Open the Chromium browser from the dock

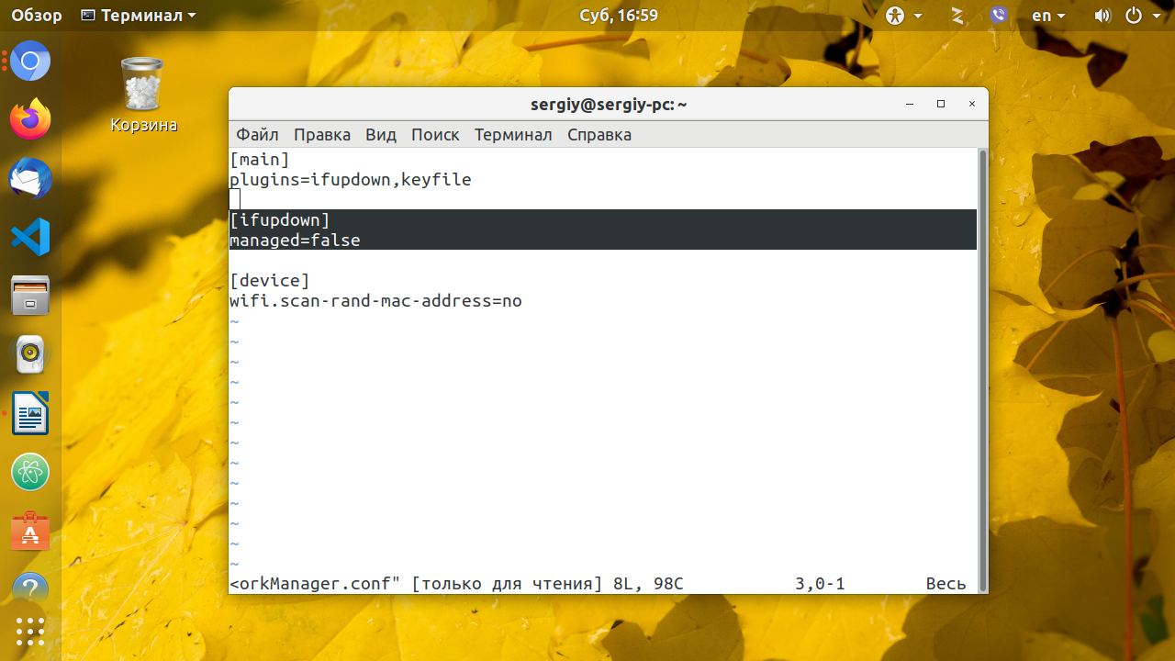point(30,62)
